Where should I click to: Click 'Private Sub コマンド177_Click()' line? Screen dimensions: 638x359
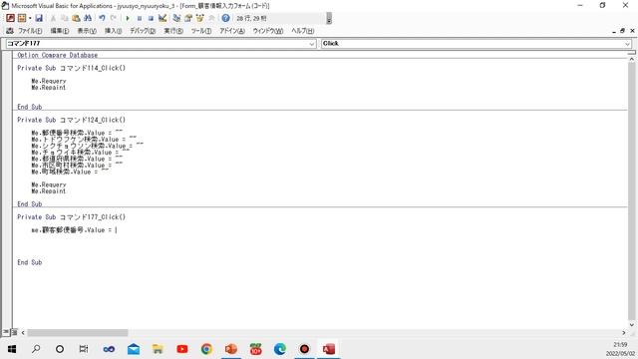click(71, 217)
